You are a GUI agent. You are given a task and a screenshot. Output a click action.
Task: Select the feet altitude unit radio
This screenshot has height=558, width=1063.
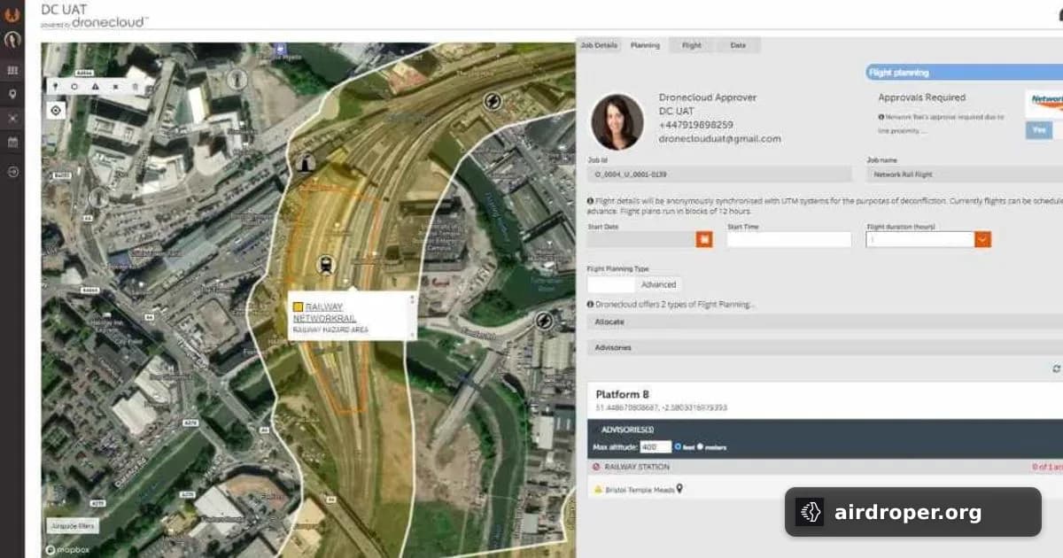679,446
